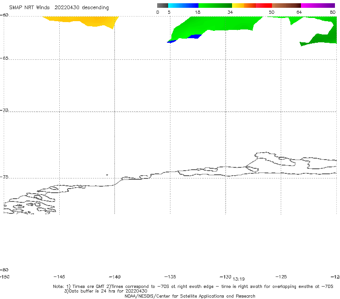The height and width of the screenshot is (299, 340).
Task: Click latitude label '-75'
Action: tap(4, 177)
